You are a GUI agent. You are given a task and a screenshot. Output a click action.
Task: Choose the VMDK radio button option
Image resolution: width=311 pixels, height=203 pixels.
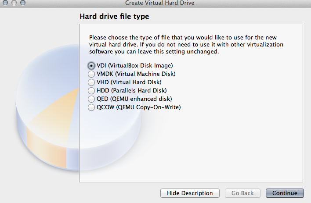point(91,74)
